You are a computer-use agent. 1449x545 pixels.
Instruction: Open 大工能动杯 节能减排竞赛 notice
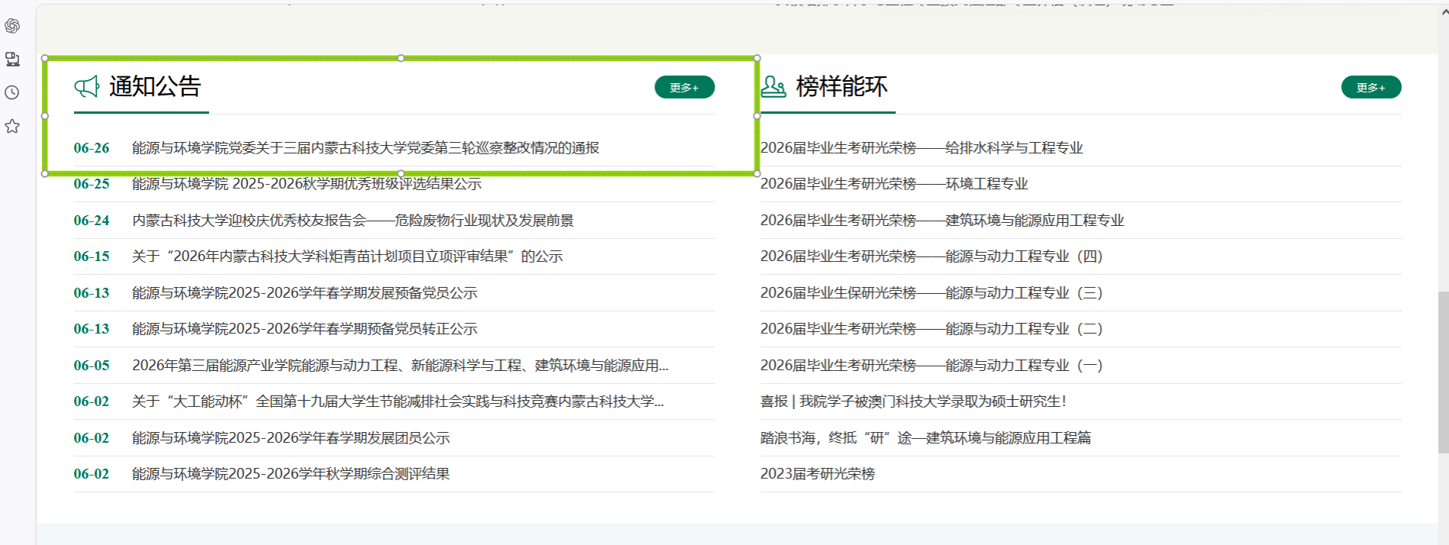[x=398, y=401]
